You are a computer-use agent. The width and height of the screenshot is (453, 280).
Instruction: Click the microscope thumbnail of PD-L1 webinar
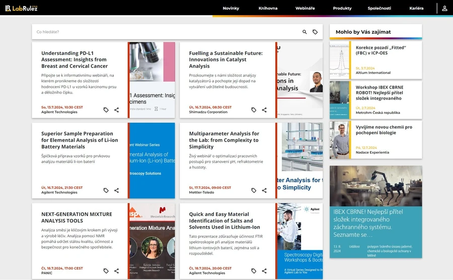click(x=152, y=80)
